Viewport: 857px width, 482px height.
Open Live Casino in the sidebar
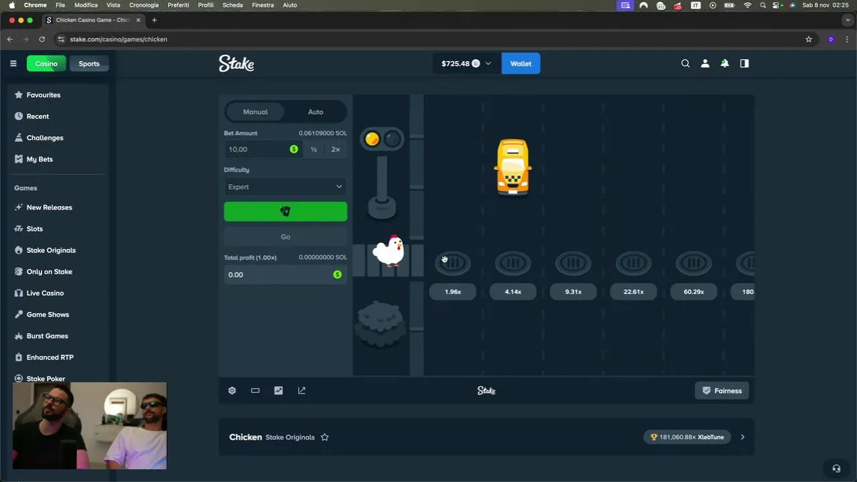tap(45, 293)
